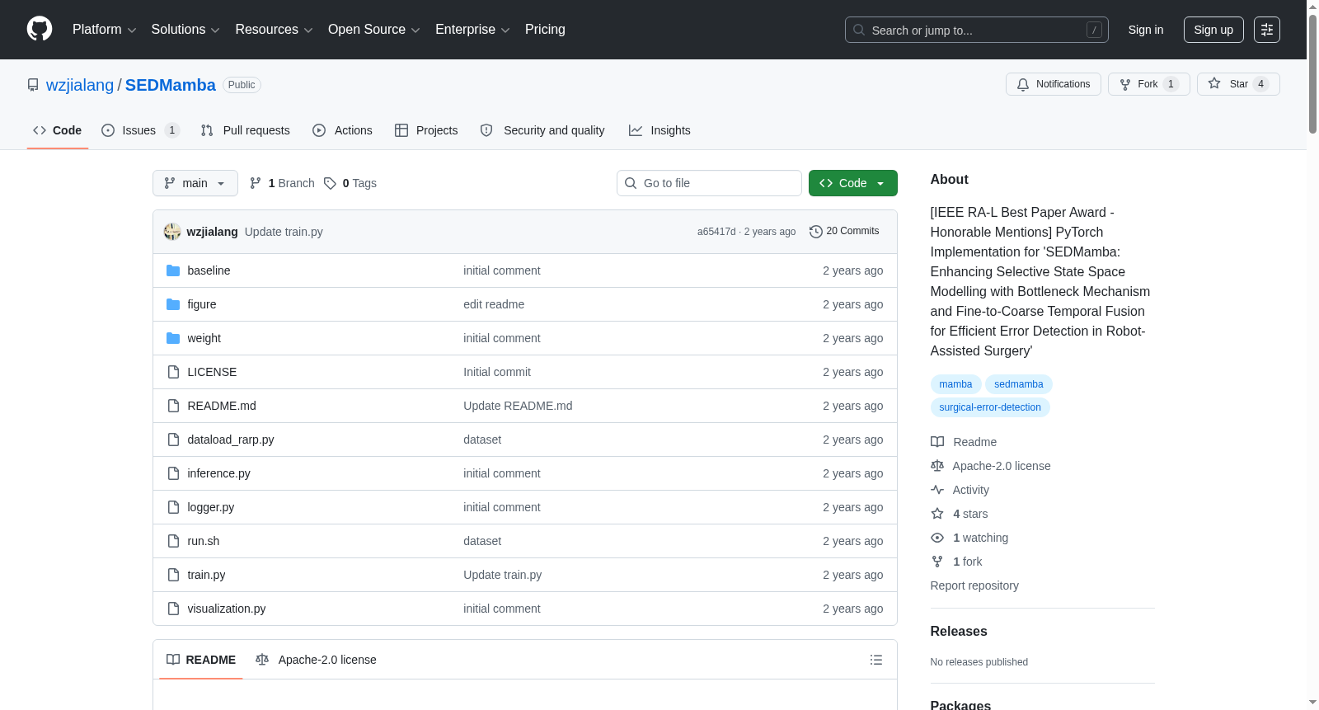Open the main branch selector dropdown
The height and width of the screenshot is (710, 1319).
(195, 183)
